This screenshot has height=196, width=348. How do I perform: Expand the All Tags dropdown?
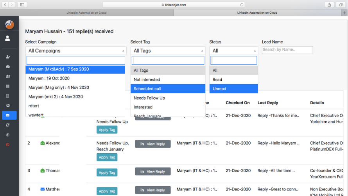[x=168, y=51]
